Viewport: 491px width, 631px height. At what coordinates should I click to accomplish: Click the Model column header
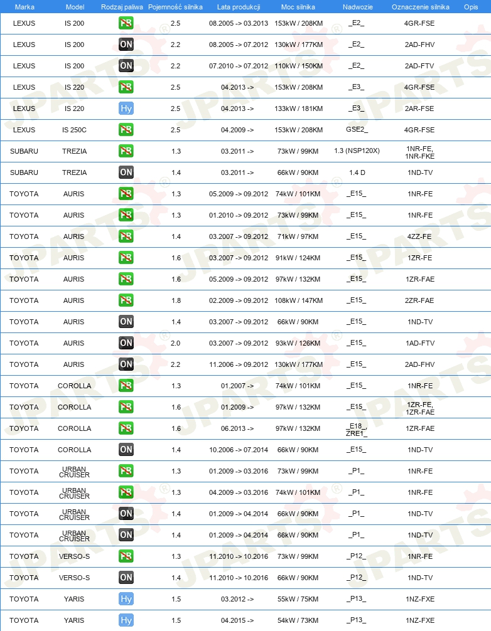point(75,7)
